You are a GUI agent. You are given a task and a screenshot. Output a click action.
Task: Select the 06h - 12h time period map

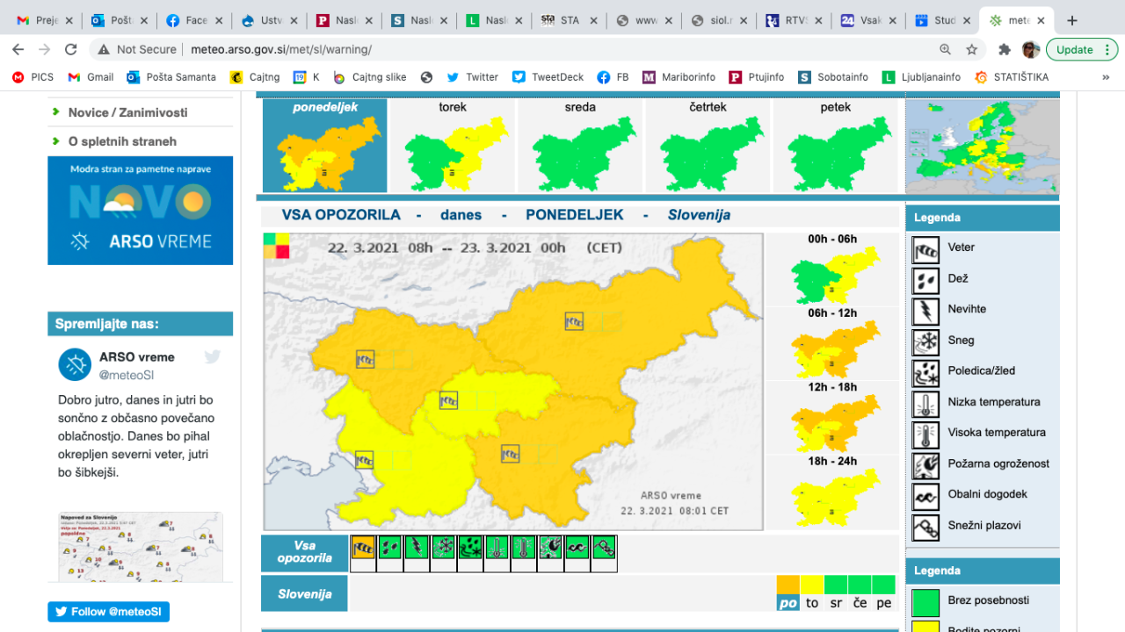832,343
